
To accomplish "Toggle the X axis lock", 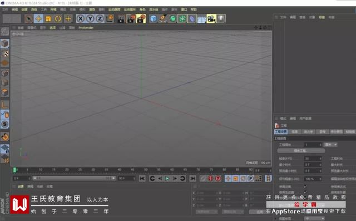I will [x=80, y=18].
